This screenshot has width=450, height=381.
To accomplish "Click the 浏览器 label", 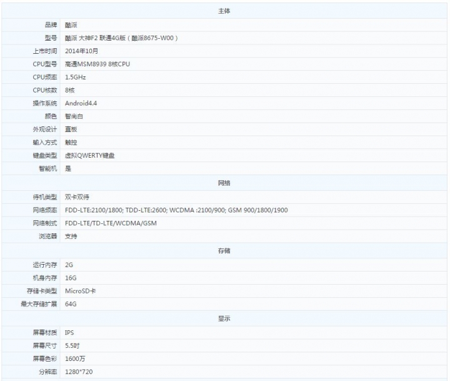I will click(x=48, y=236).
